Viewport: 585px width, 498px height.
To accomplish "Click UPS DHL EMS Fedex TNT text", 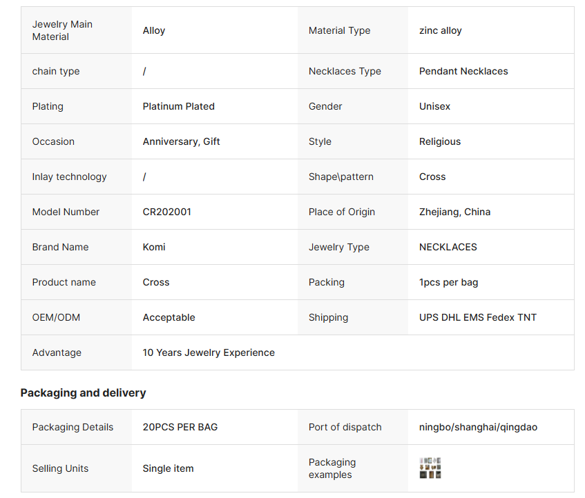I will pyautogui.click(x=477, y=317).
